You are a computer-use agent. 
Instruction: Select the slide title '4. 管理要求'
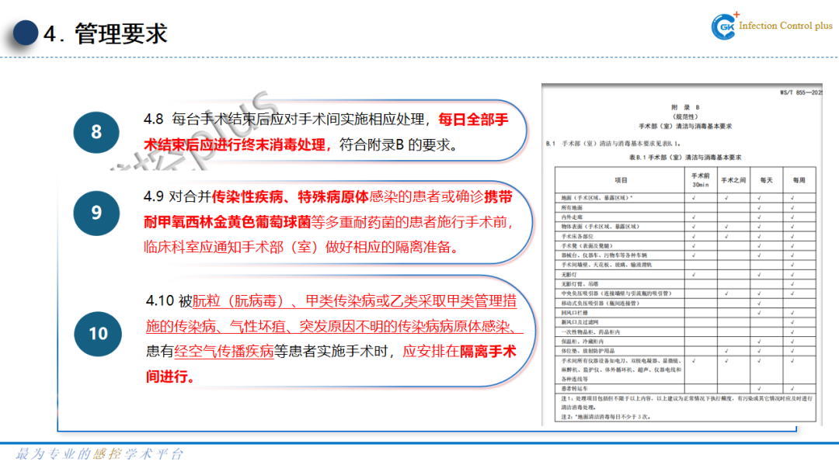[x=106, y=33]
